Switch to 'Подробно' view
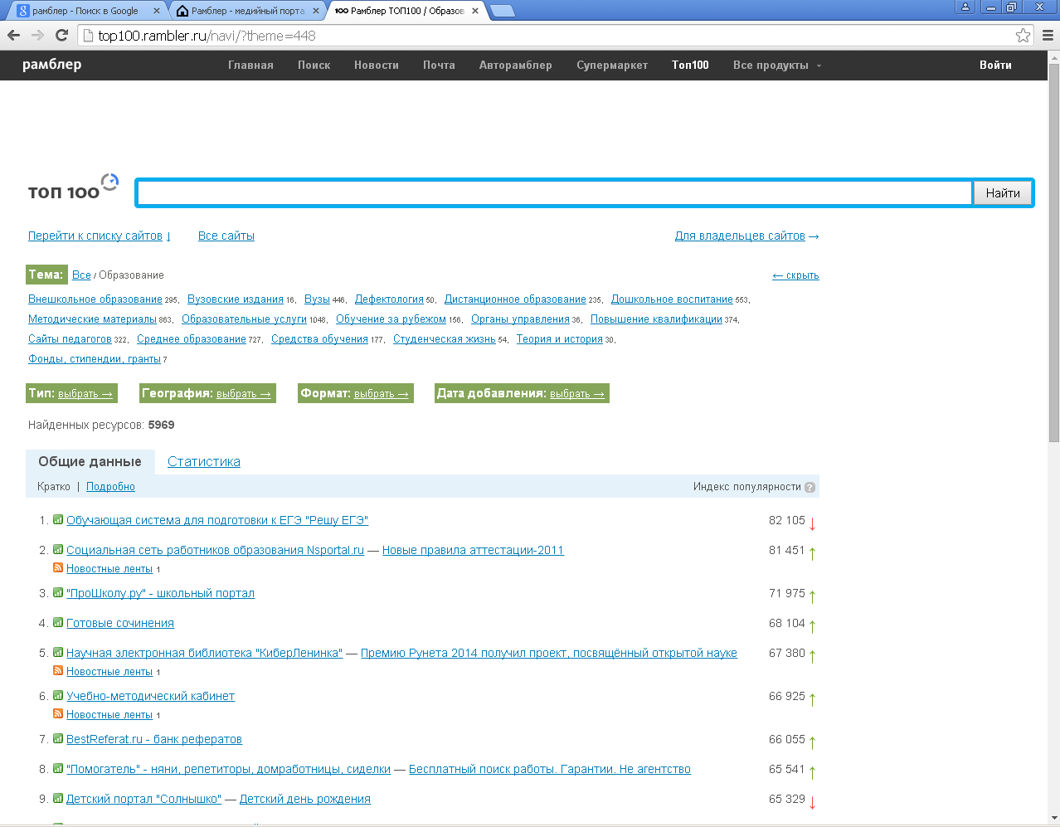The image size is (1060, 827). click(x=110, y=487)
